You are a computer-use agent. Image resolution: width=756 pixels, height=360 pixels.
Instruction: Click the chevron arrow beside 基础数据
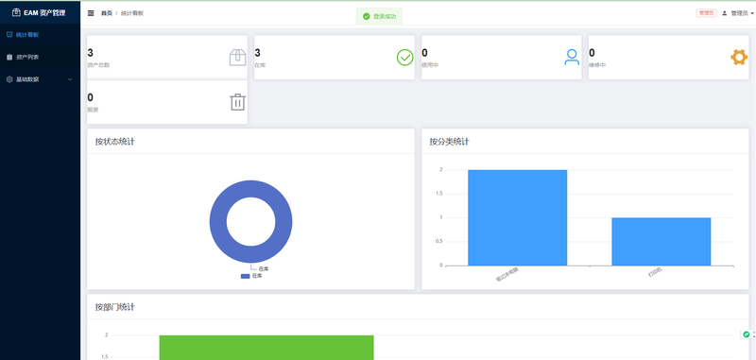pos(70,79)
